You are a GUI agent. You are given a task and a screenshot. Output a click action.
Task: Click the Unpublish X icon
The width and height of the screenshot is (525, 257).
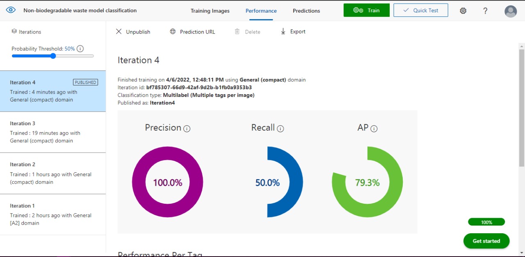click(x=119, y=32)
